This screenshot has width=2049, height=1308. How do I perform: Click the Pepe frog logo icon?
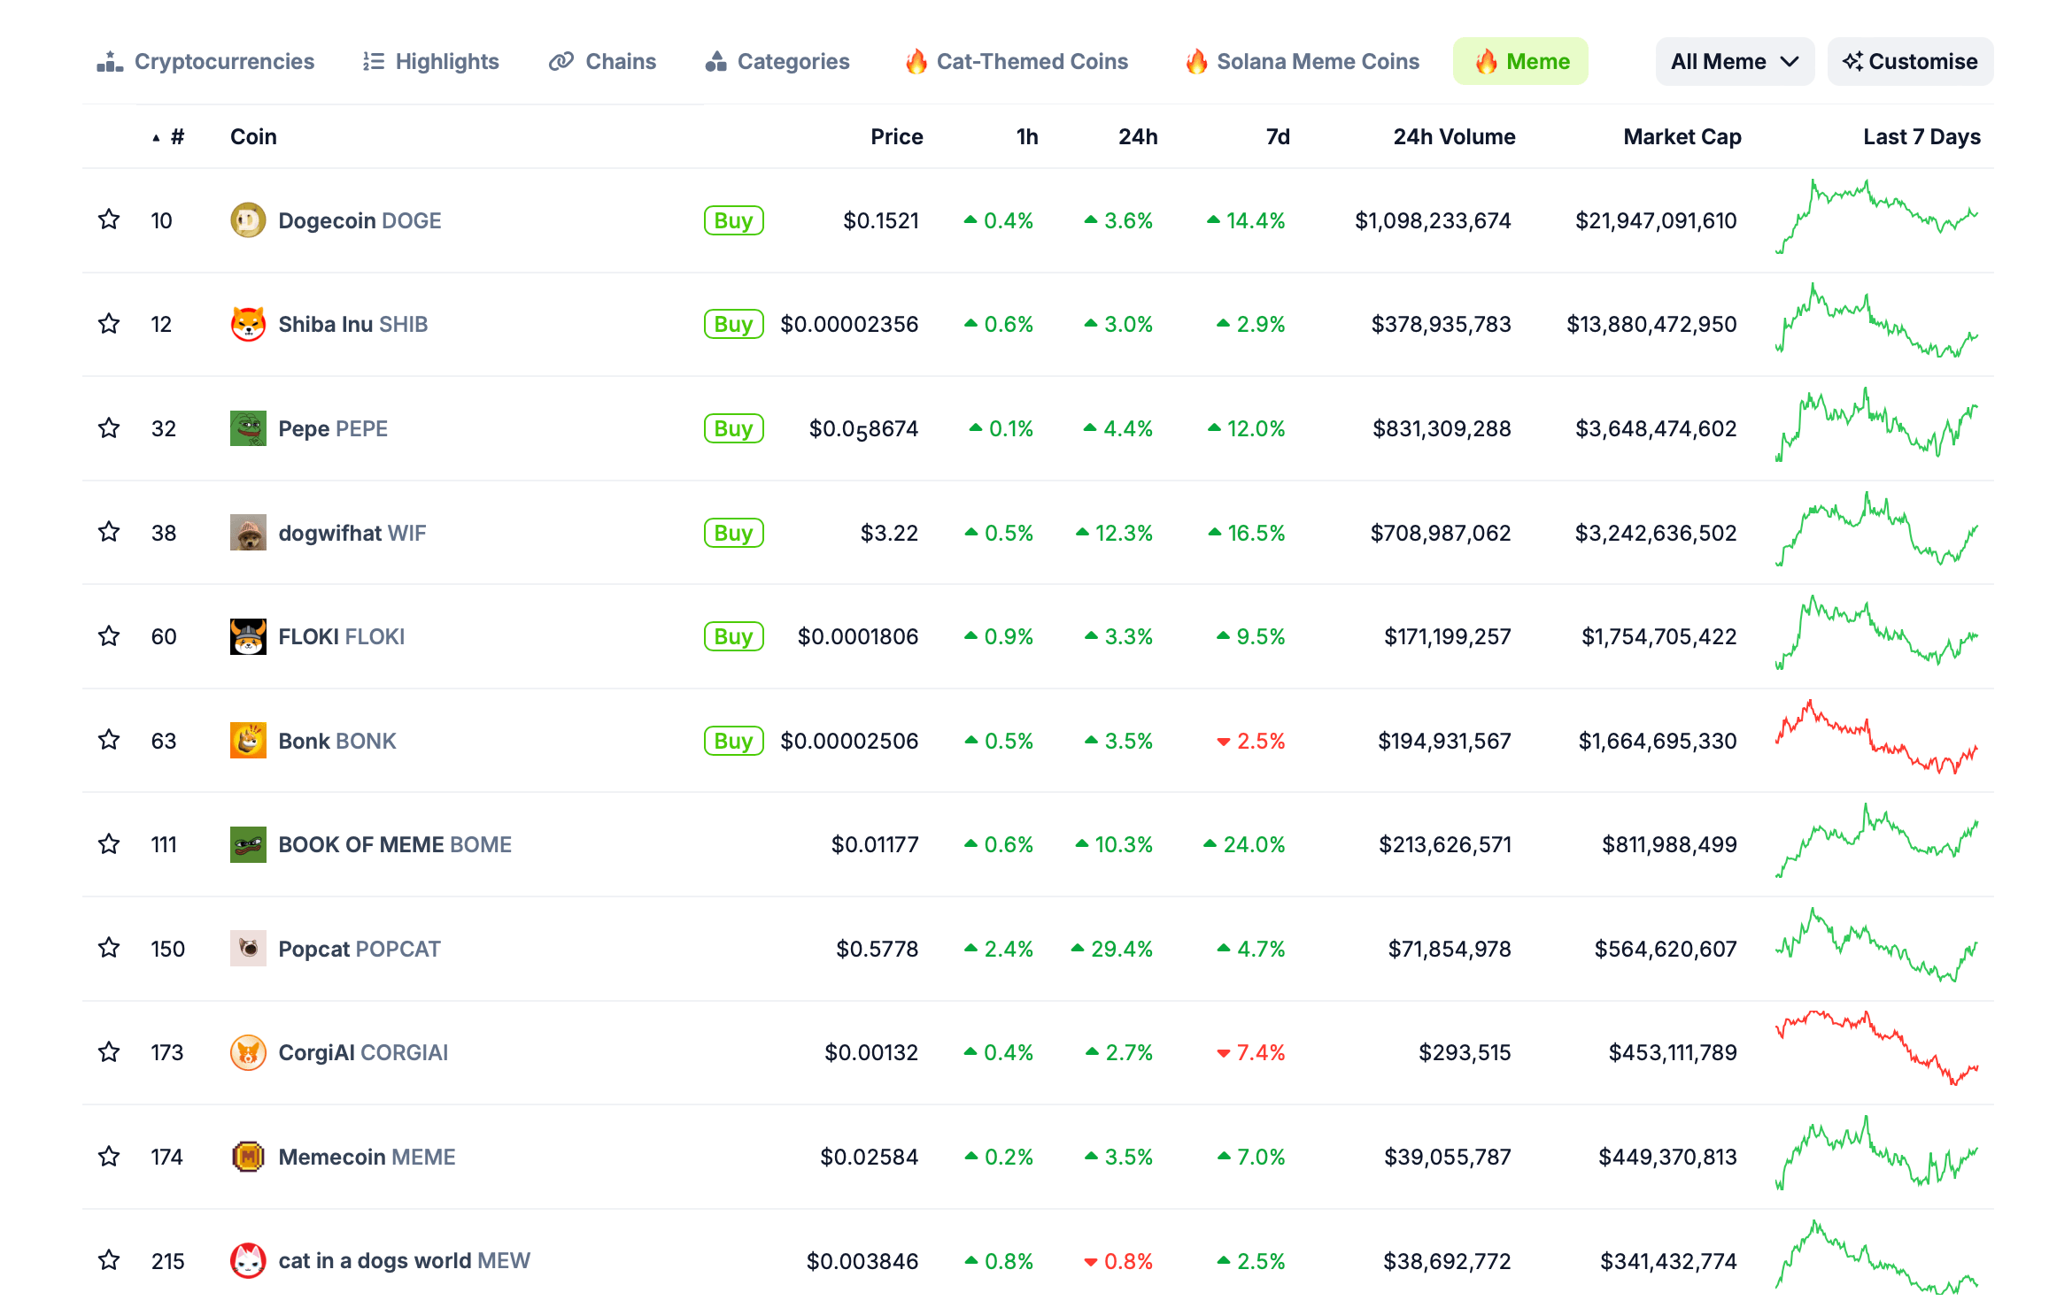248,428
